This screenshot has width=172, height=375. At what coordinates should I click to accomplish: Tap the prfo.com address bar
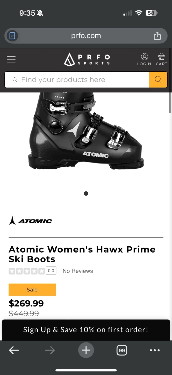[x=86, y=36]
